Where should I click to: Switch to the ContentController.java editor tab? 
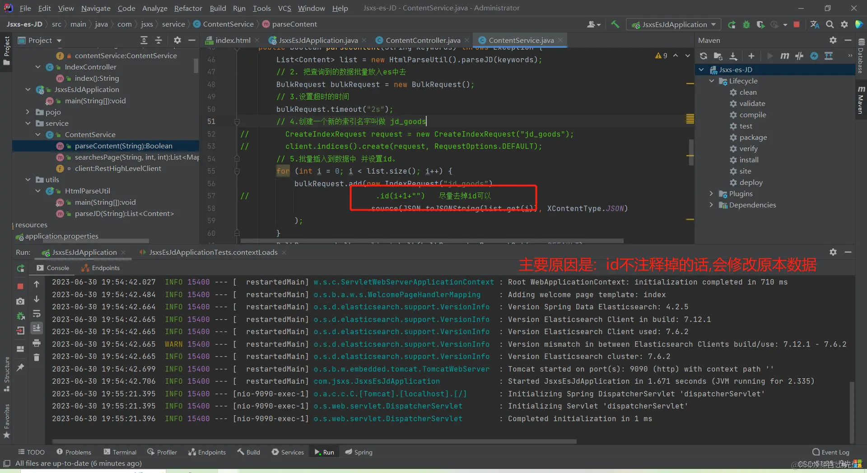click(423, 40)
